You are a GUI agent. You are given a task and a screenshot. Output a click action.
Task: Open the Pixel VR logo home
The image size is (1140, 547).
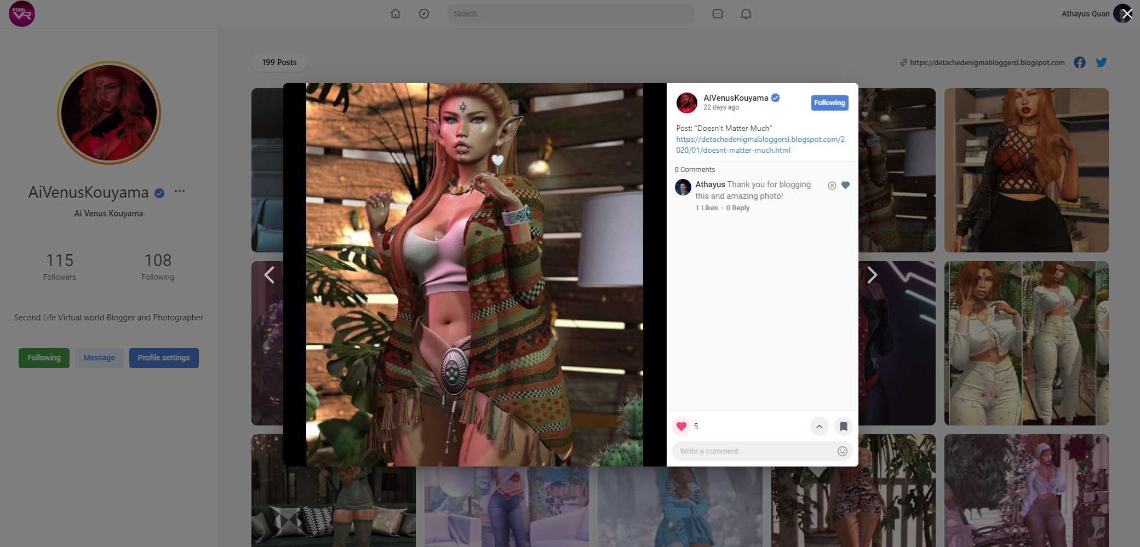point(22,14)
